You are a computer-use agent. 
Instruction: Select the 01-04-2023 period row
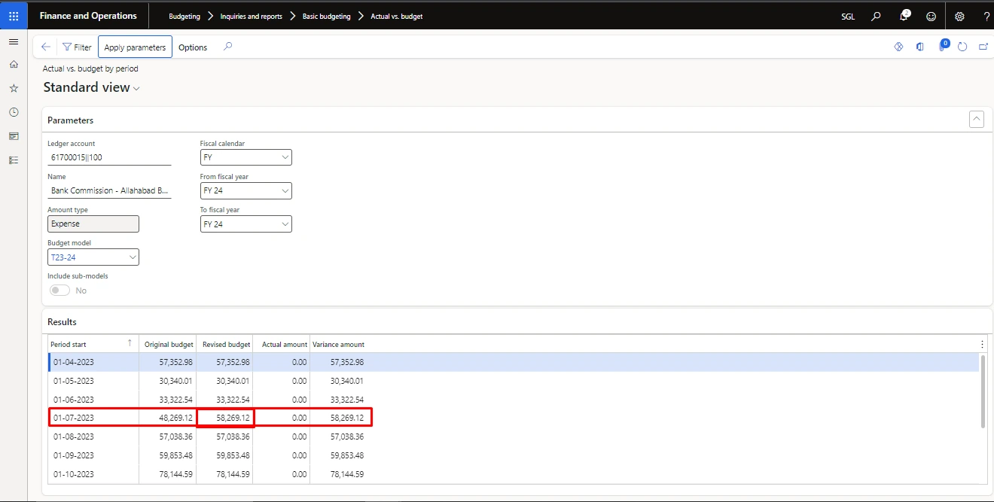[x=513, y=362]
